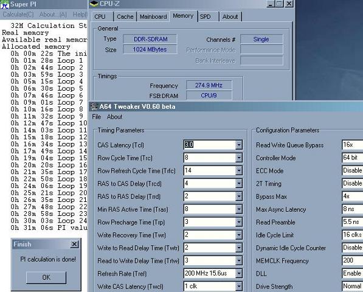The image size is (363, 292).
Task: Expand Row Precharge Time (Trp) dropdown
Action: coord(238,222)
